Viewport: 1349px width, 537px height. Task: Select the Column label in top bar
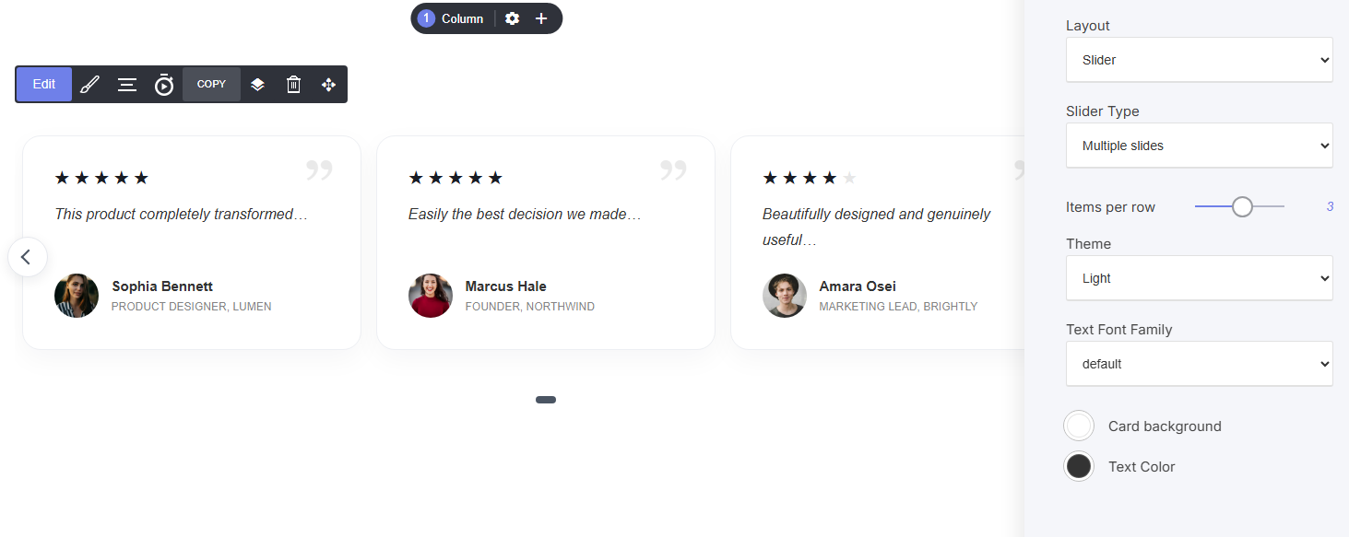click(x=462, y=18)
